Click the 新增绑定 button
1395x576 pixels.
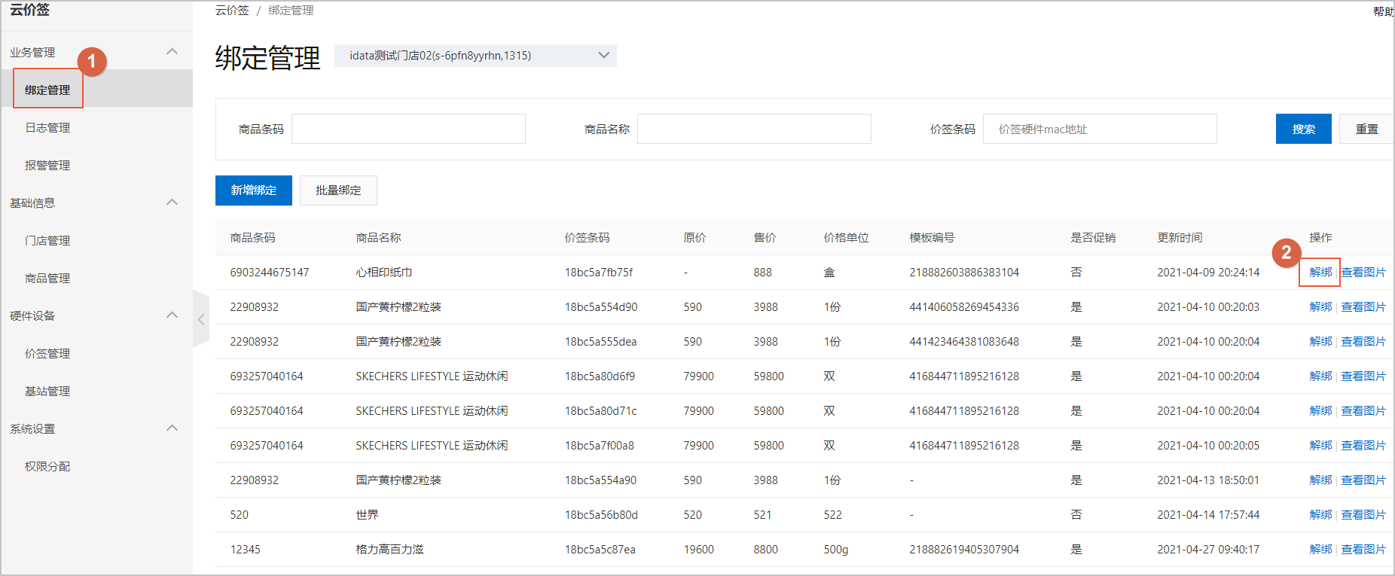[253, 190]
